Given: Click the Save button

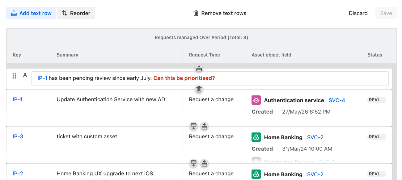Looking at the screenshot, I should coord(386,13).
